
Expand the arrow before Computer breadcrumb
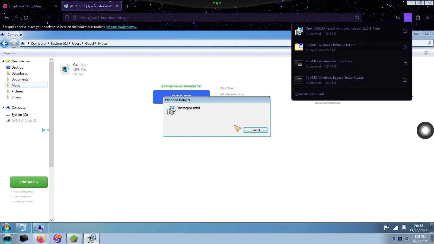pyautogui.click(x=28, y=43)
